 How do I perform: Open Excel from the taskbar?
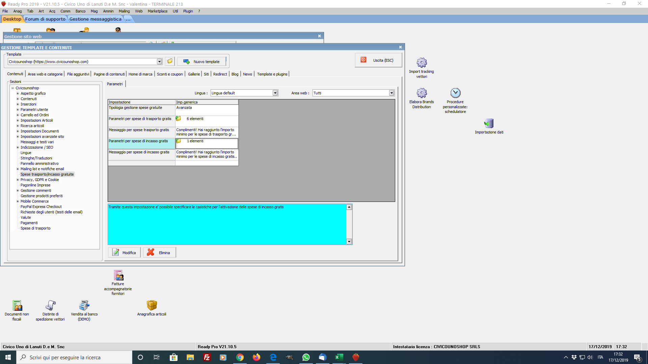coord(339,357)
